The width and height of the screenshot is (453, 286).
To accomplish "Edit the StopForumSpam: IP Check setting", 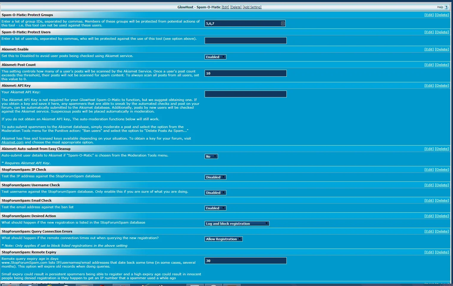I will click(429, 170).
